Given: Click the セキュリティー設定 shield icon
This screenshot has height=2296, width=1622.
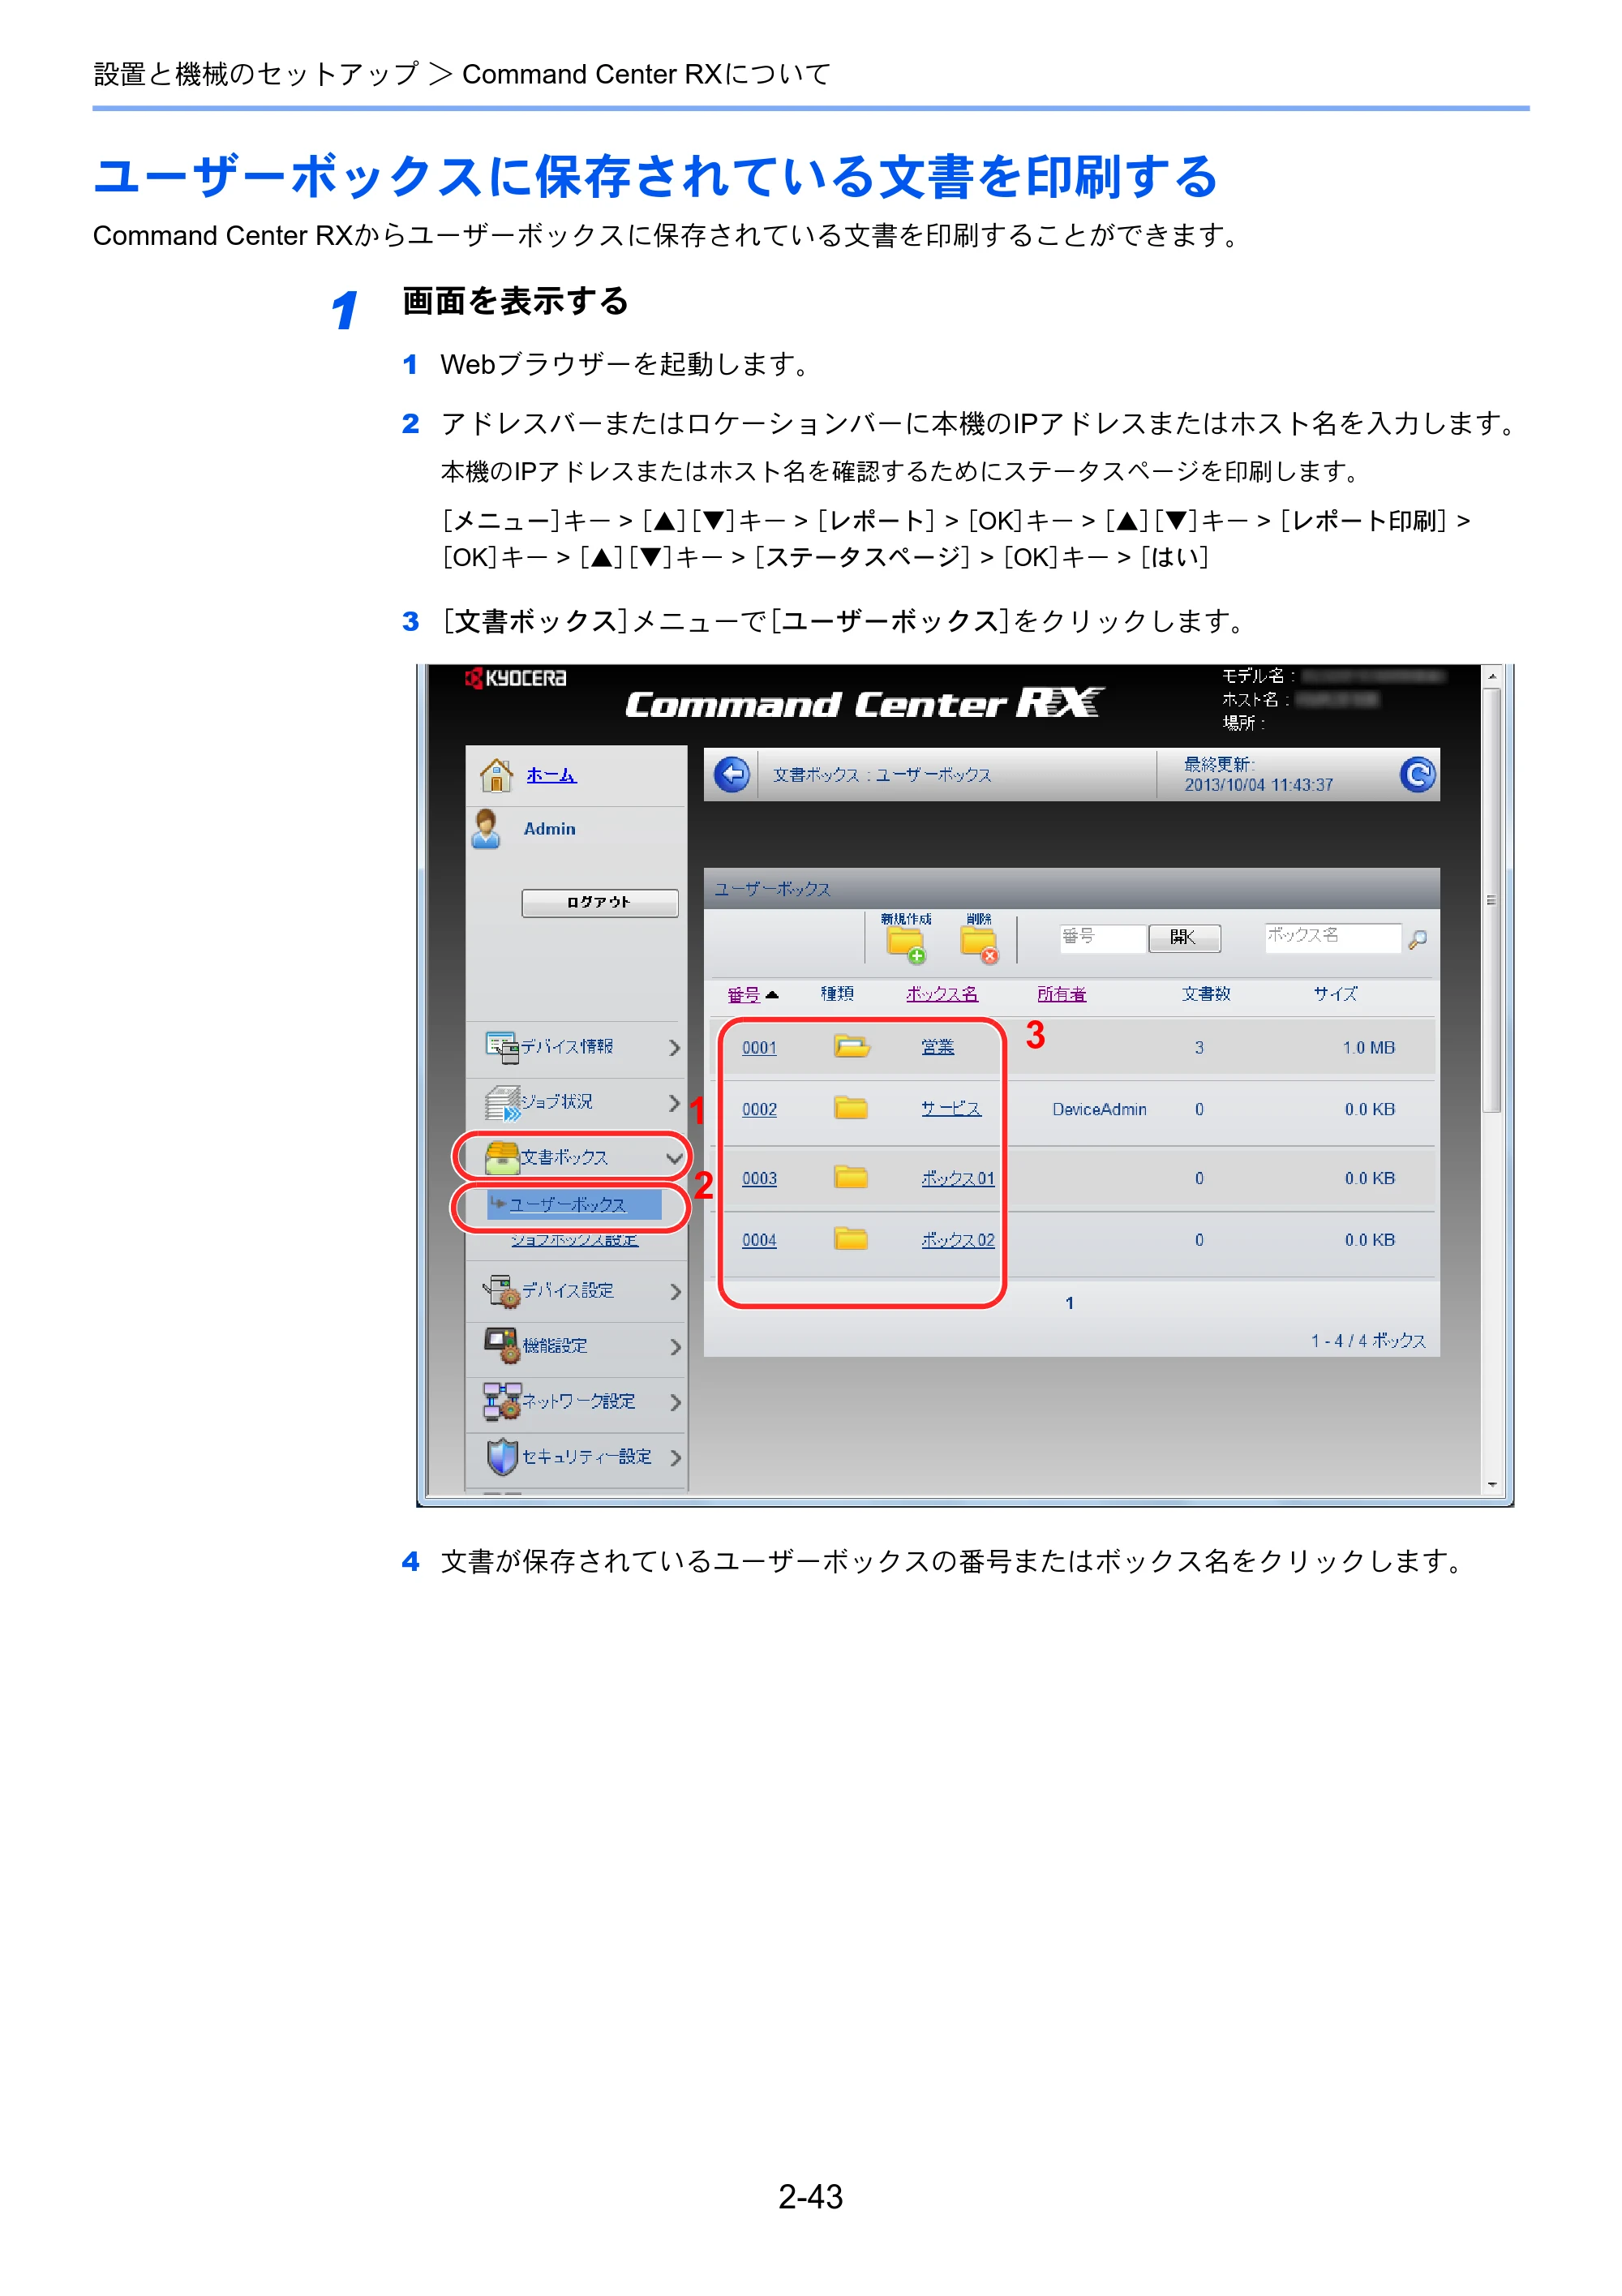Looking at the screenshot, I should [502, 1457].
